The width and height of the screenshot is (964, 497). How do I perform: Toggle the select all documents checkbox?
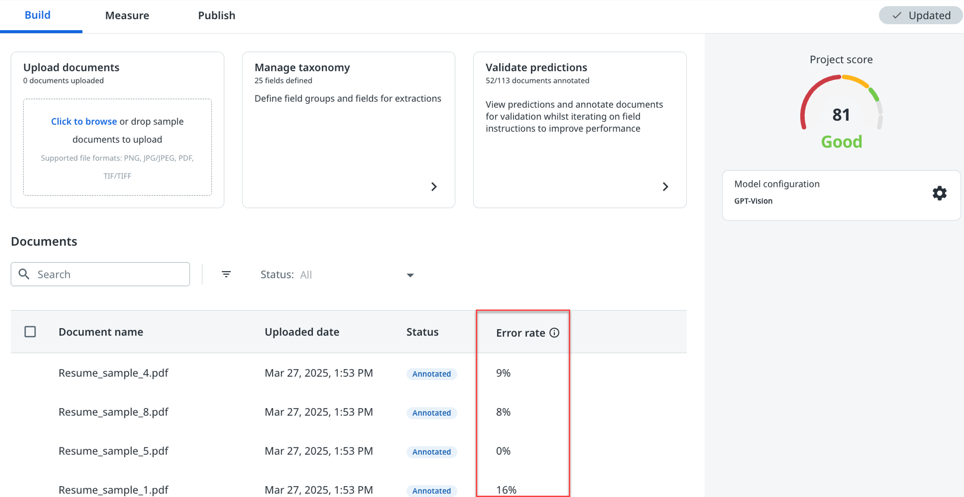point(30,332)
